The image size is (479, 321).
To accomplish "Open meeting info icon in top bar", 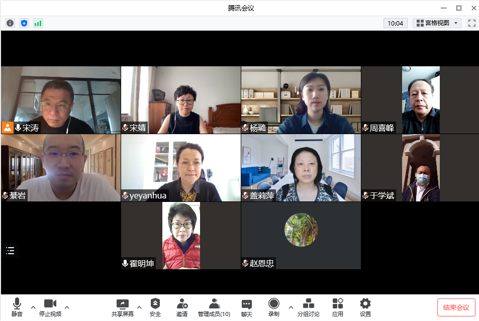I will coord(10,23).
